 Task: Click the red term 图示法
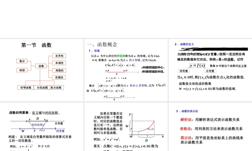pos(186,138)
